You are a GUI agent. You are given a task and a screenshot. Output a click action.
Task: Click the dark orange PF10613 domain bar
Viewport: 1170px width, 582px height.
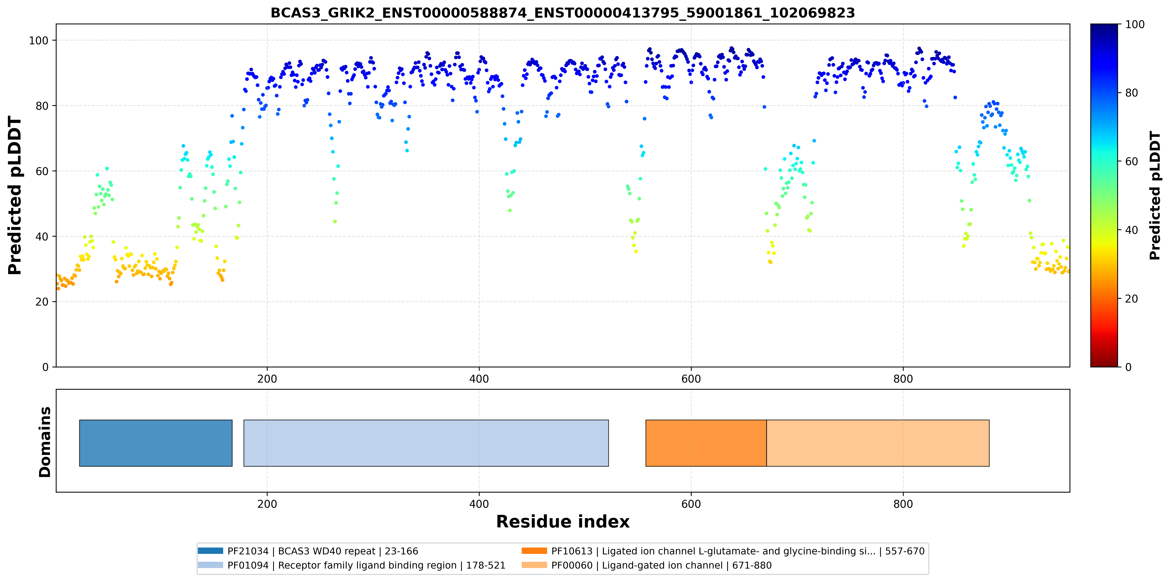tap(706, 443)
